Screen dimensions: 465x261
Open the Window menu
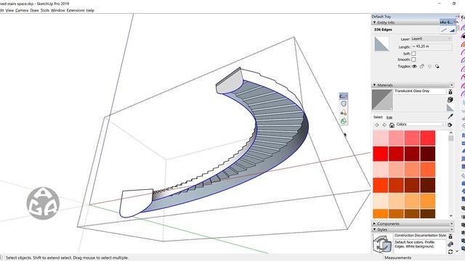[x=58, y=10]
